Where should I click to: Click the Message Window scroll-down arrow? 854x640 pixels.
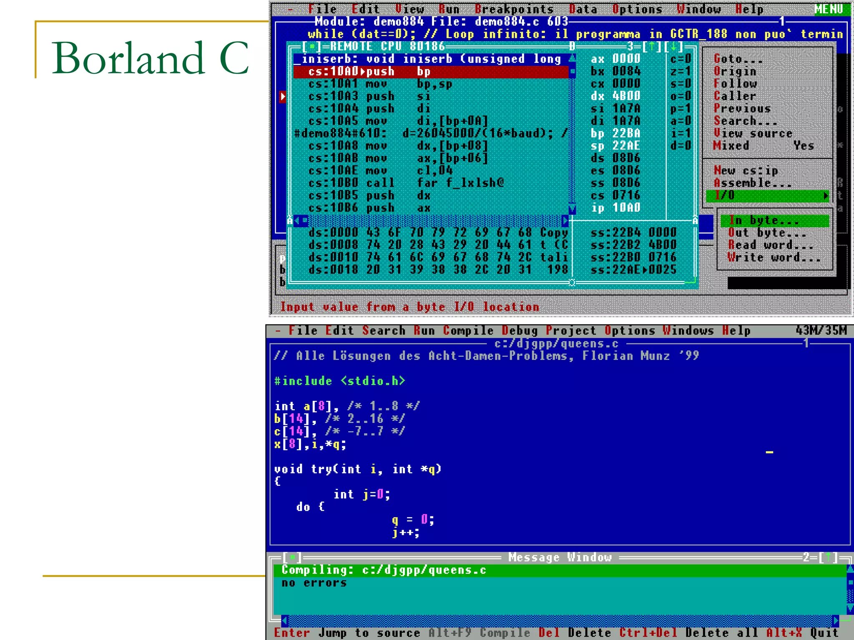[850, 609]
